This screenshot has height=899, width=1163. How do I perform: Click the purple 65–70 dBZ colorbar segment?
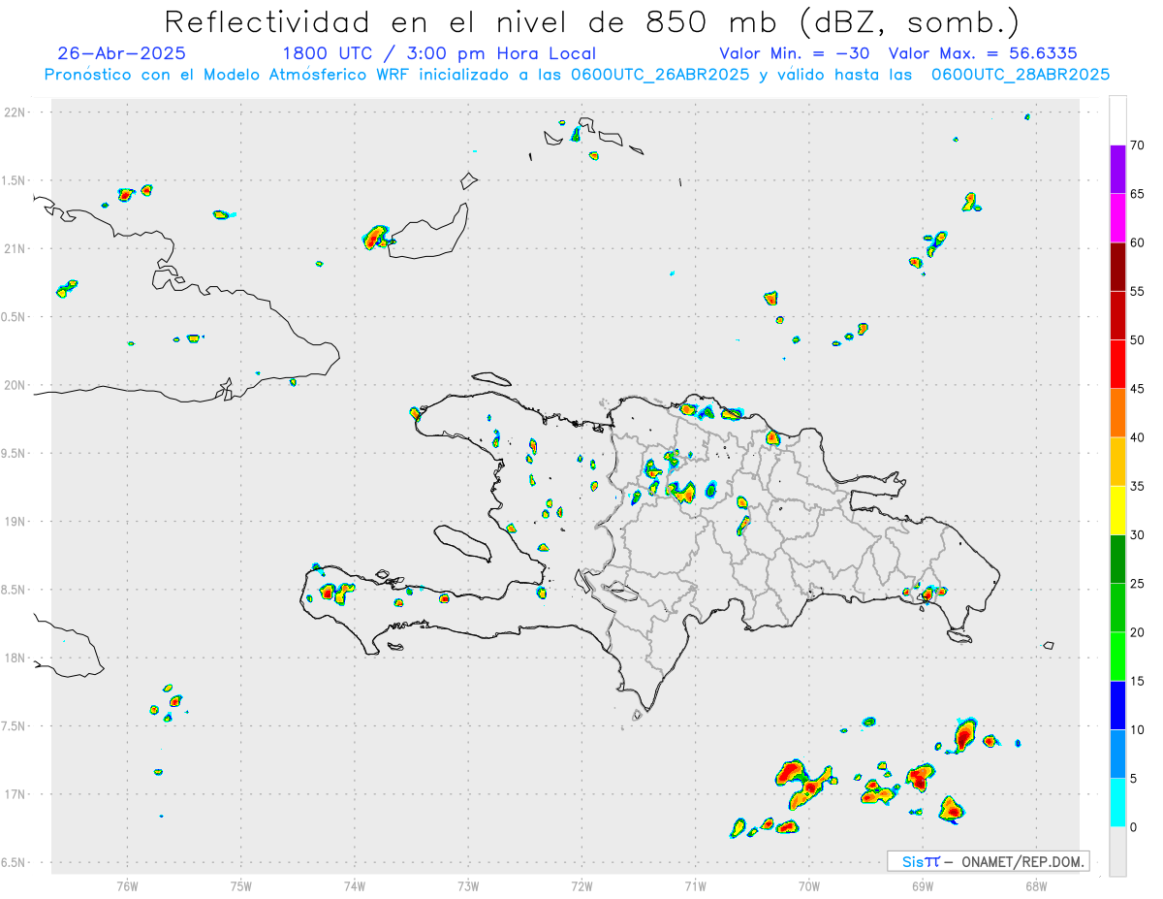pyautogui.click(x=1117, y=170)
